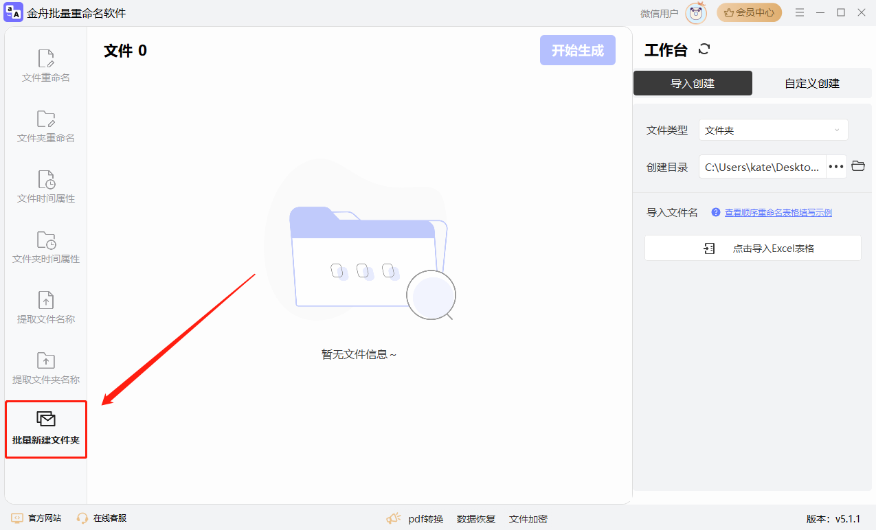Click the folder browse icon next to 创建目录
876x530 pixels.
857,165
